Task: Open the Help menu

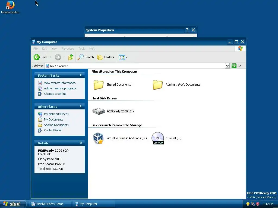Action: click(92, 48)
